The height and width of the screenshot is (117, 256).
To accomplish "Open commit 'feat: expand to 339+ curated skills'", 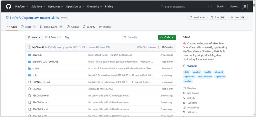I will coord(110,55).
